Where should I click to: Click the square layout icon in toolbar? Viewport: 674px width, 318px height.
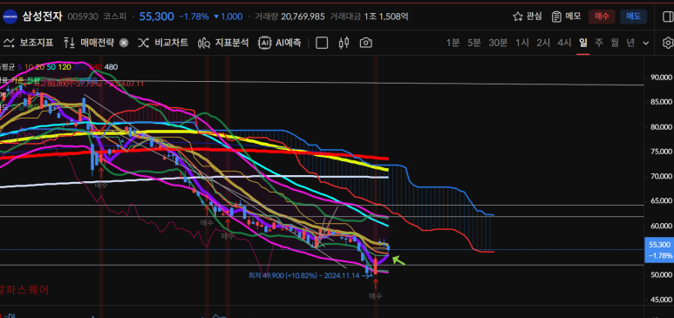[x=322, y=43]
